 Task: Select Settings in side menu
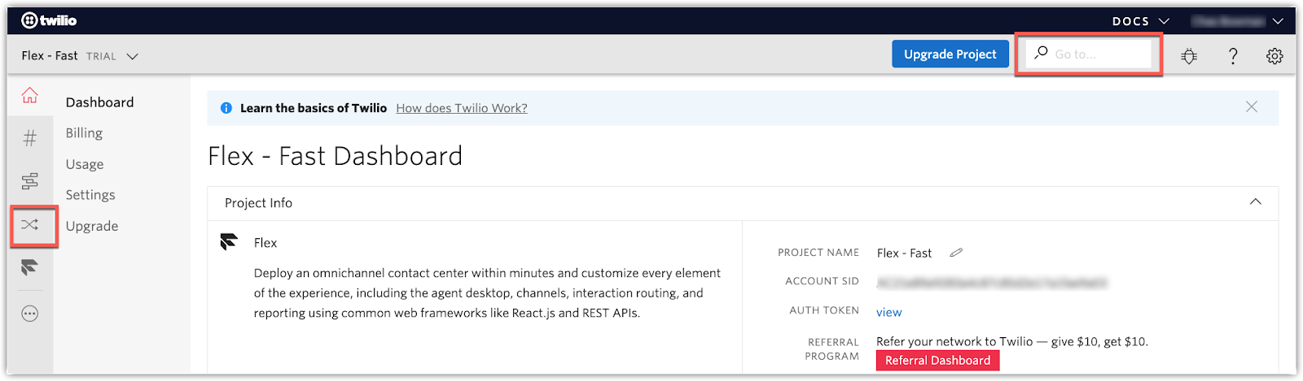[90, 195]
